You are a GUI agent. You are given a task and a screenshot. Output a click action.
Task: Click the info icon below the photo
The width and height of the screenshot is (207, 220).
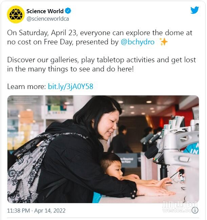point(195,210)
